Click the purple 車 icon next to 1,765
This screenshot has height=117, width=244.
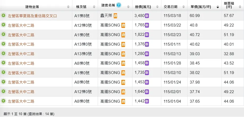(147, 25)
